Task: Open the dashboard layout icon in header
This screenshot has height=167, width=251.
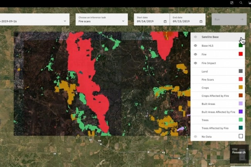Action: pos(232,3)
